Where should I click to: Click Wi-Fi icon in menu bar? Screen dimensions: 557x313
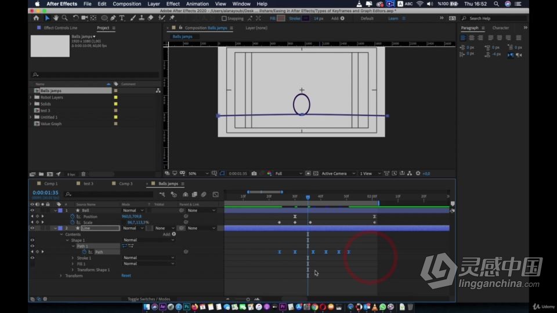click(x=420, y=4)
